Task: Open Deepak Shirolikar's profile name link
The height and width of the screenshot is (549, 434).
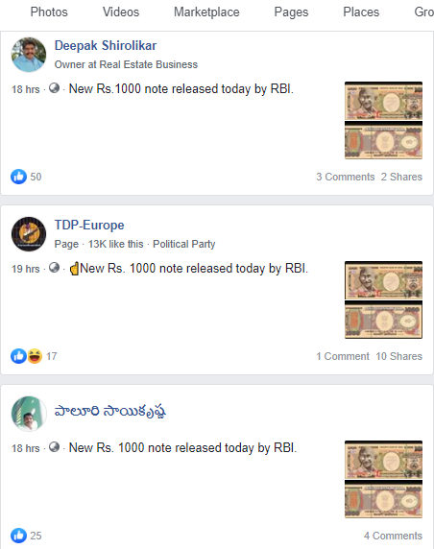Action: click(106, 45)
